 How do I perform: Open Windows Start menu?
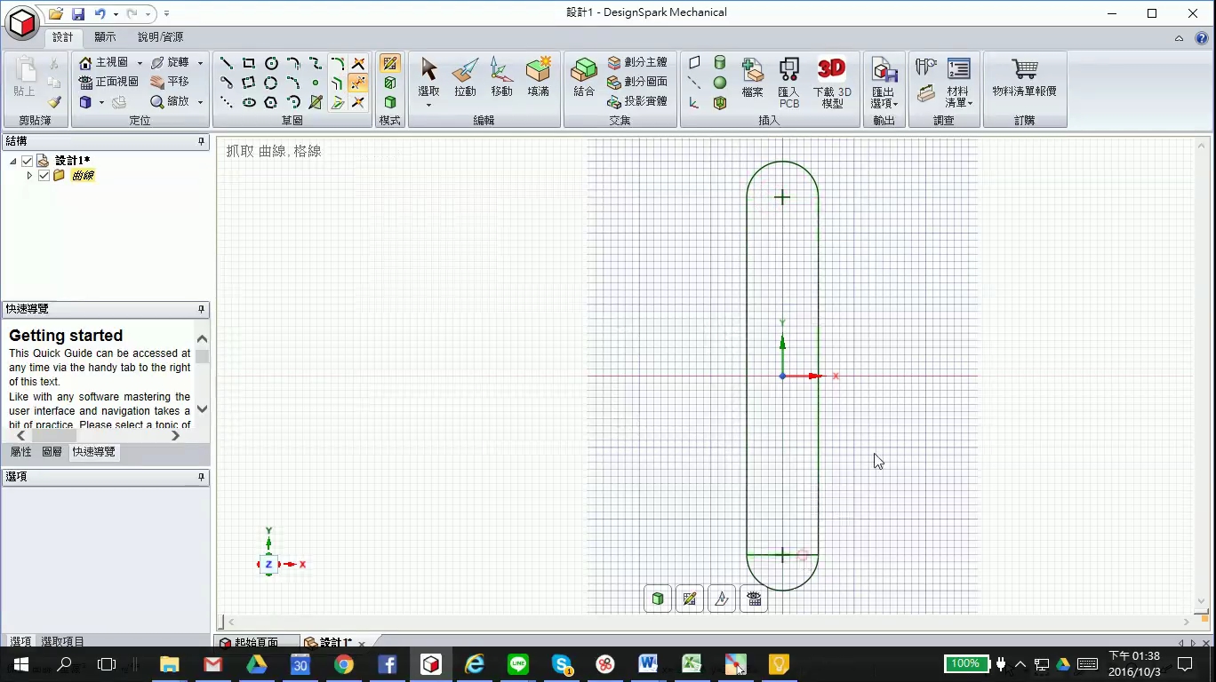click(21, 664)
